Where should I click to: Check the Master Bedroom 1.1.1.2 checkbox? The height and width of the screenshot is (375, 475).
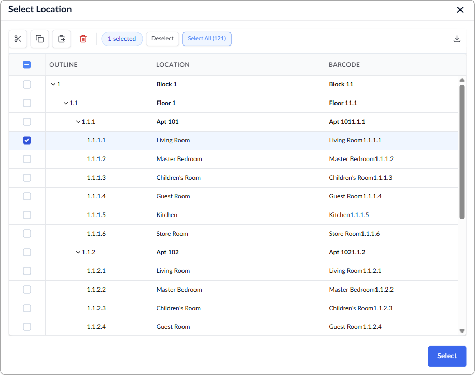point(27,159)
